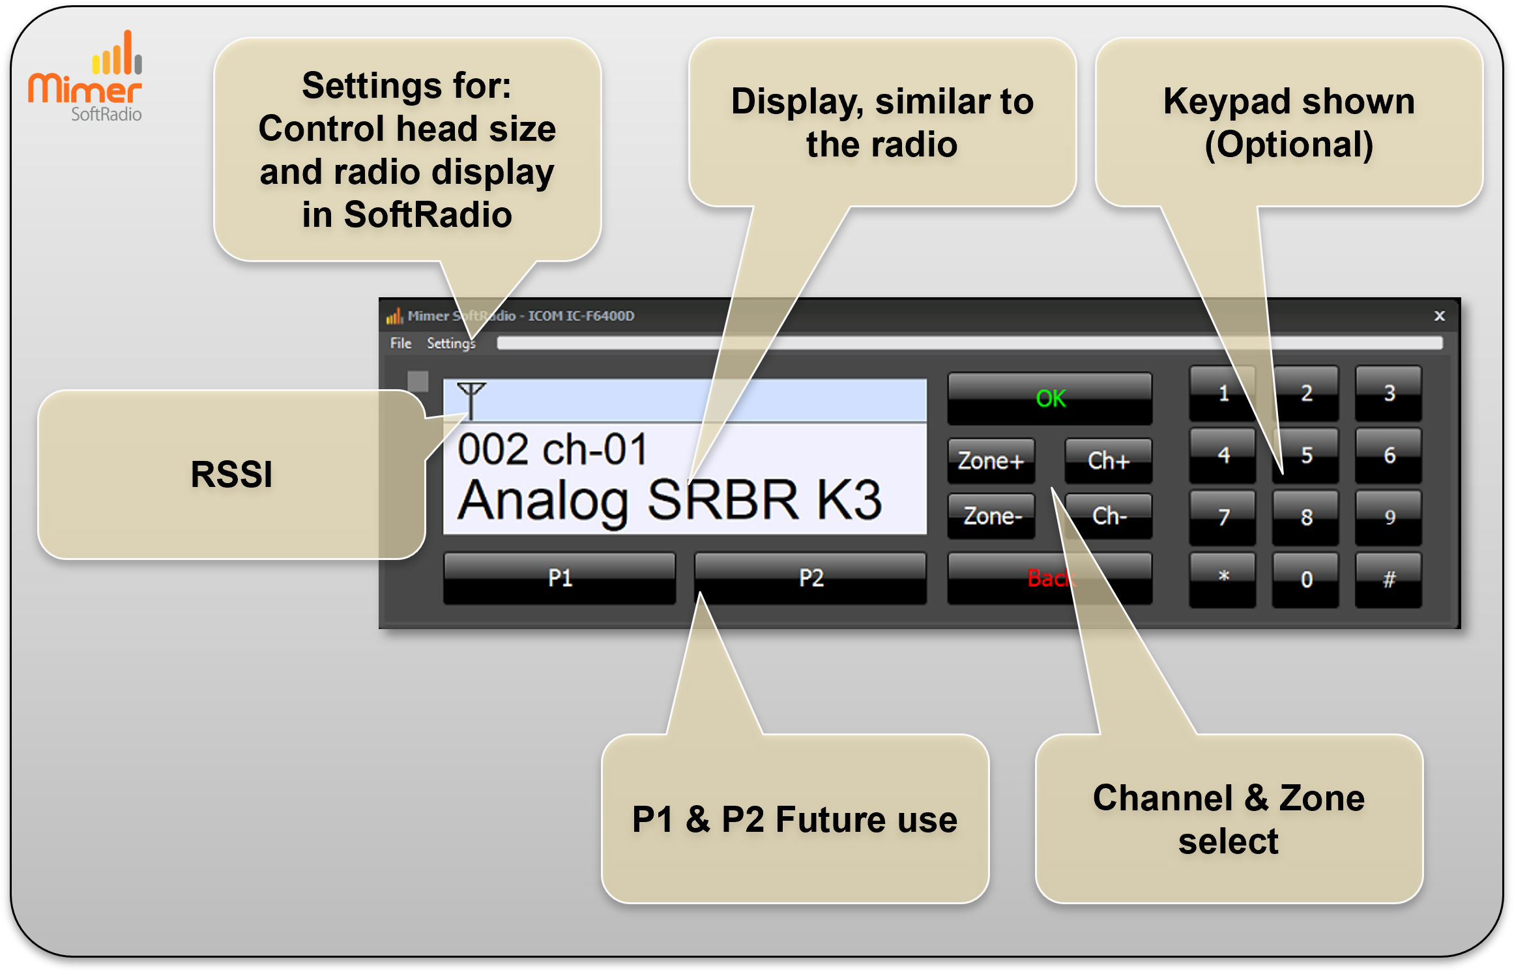The width and height of the screenshot is (1514, 972).
Task: Click the red Back button
Action: (1049, 578)
